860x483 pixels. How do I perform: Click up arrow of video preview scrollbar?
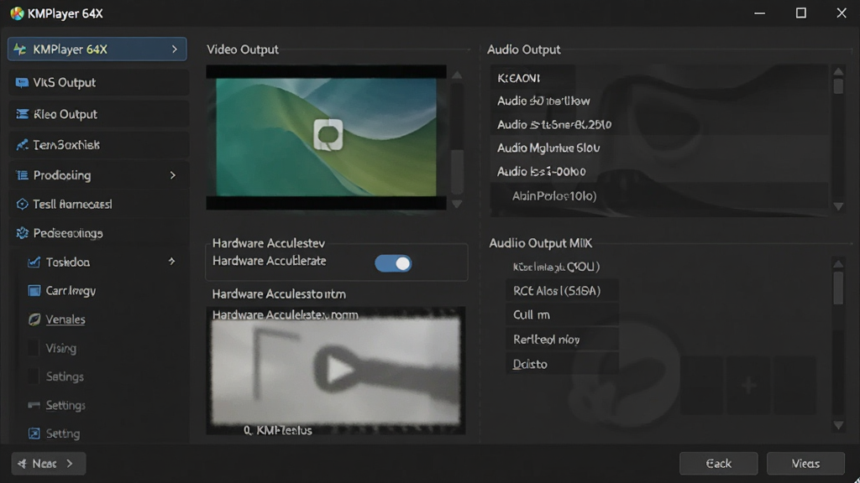[x=457, y=75]
